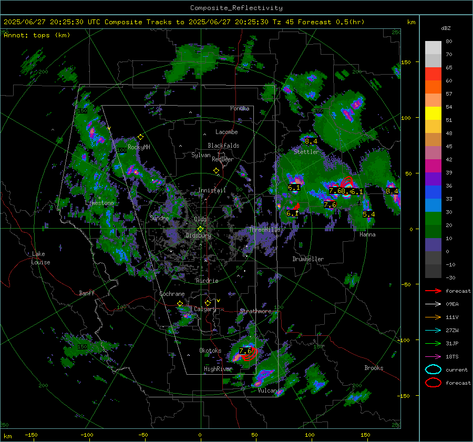Click the orange 111V arrow in legend
Screen dimensions: 473x442
pos(433,317)
